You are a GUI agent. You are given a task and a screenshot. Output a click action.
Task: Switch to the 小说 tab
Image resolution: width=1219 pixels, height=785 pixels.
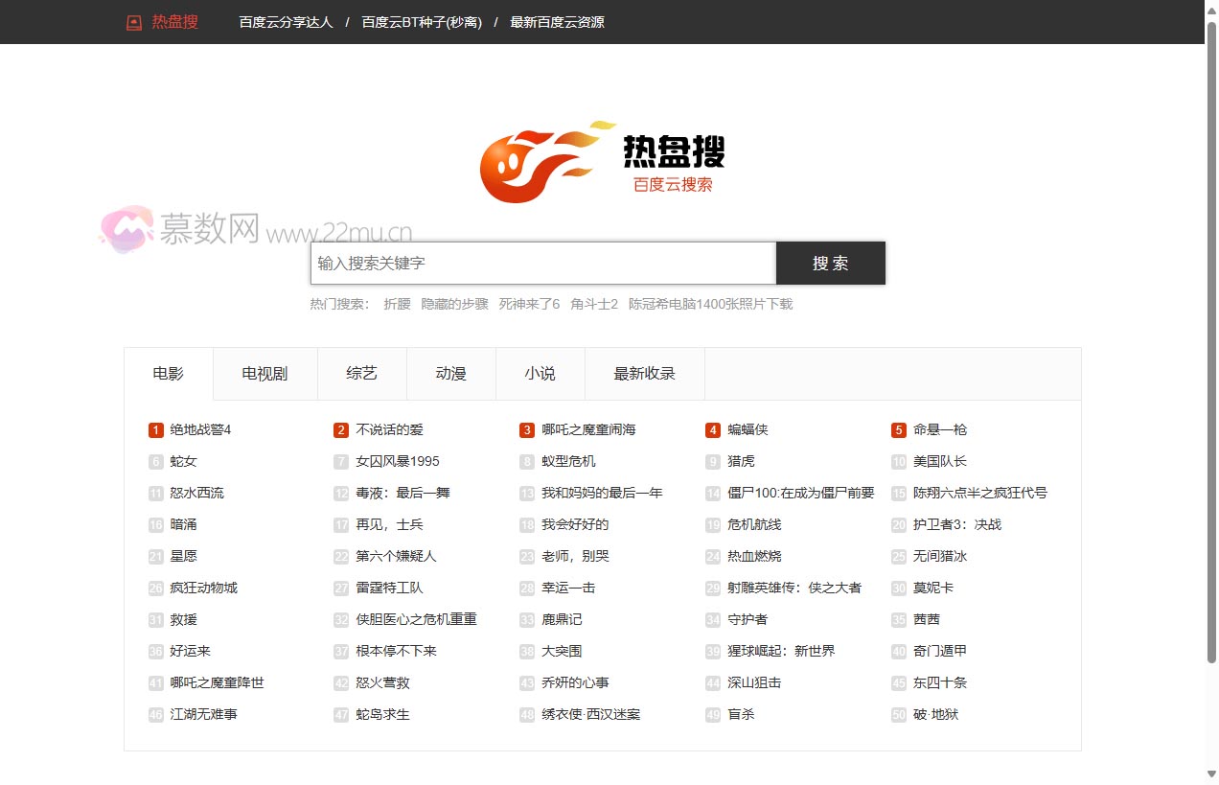[540, 374]
